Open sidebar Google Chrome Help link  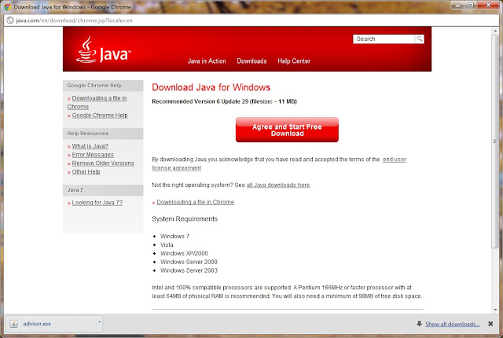[x=100, y=115]
